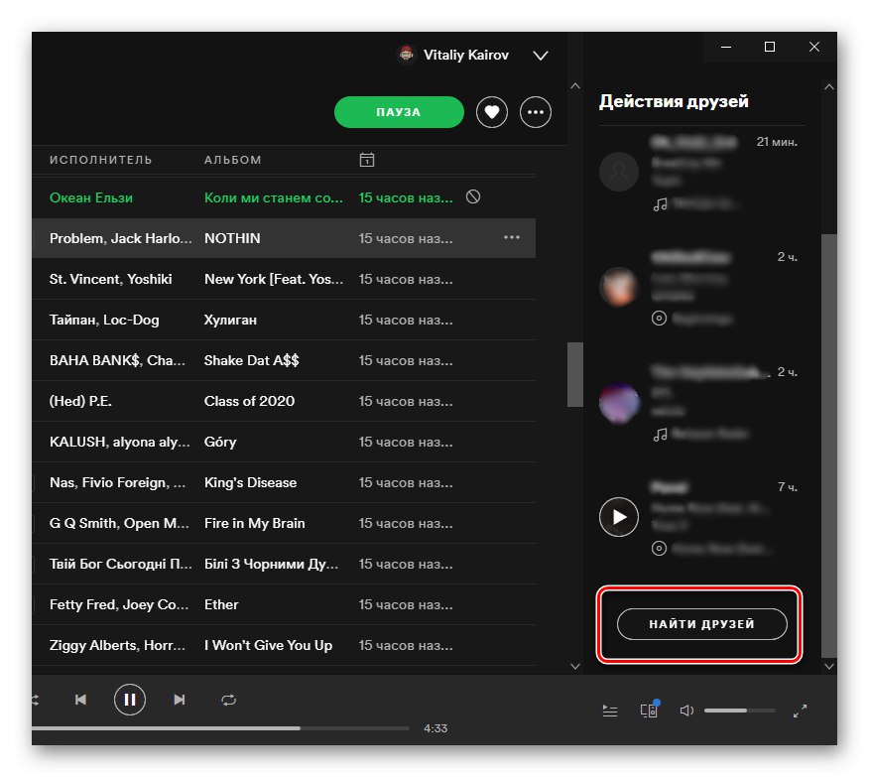Click the blocked icon on Океан Ельзи row

[x=473, y=196]
